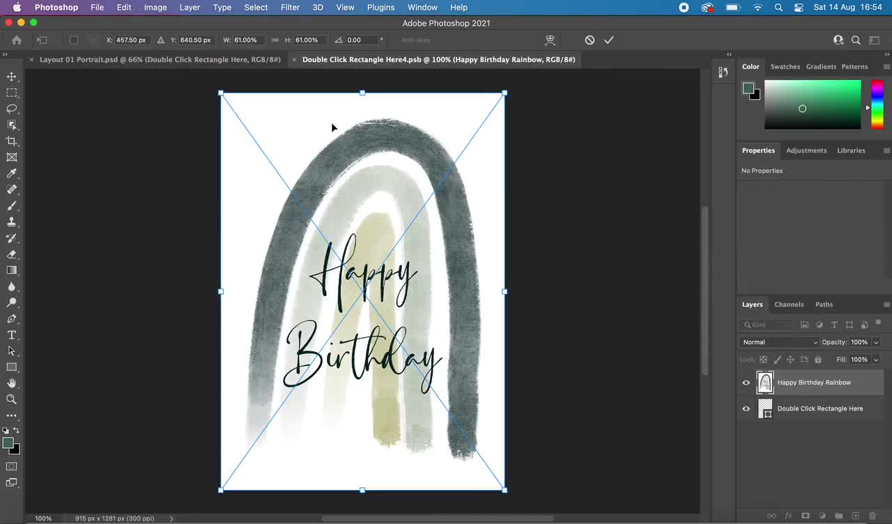The image size is (892, 524).
Task: Select the Eyedropper tool
Action: pyautogui.click(x=12, y=174)
